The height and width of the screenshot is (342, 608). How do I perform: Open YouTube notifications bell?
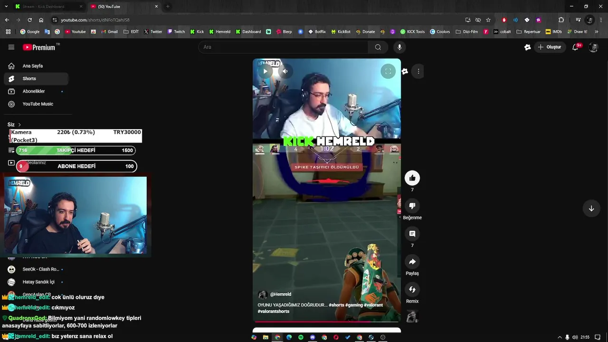tap(575, 47)
